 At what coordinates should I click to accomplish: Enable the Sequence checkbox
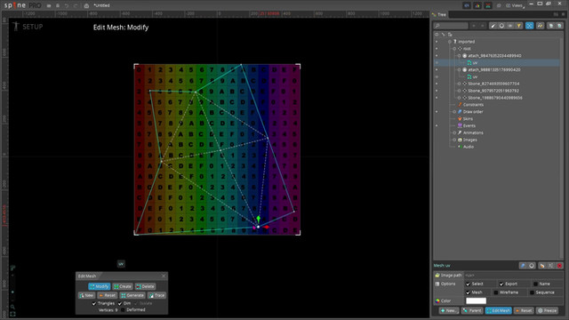click(x=532, y=292)
